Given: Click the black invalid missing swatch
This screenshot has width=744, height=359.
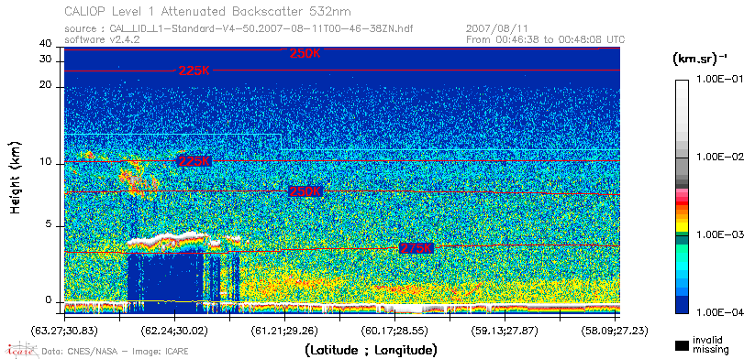Looking at the screenshot, I should click(x=682, y=346).
